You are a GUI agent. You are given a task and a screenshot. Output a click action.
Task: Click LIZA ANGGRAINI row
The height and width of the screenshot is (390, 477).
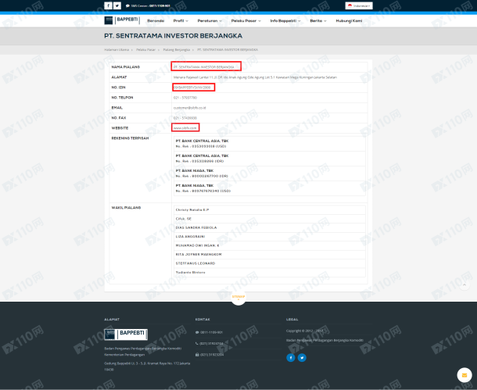[x=270, y=236]
